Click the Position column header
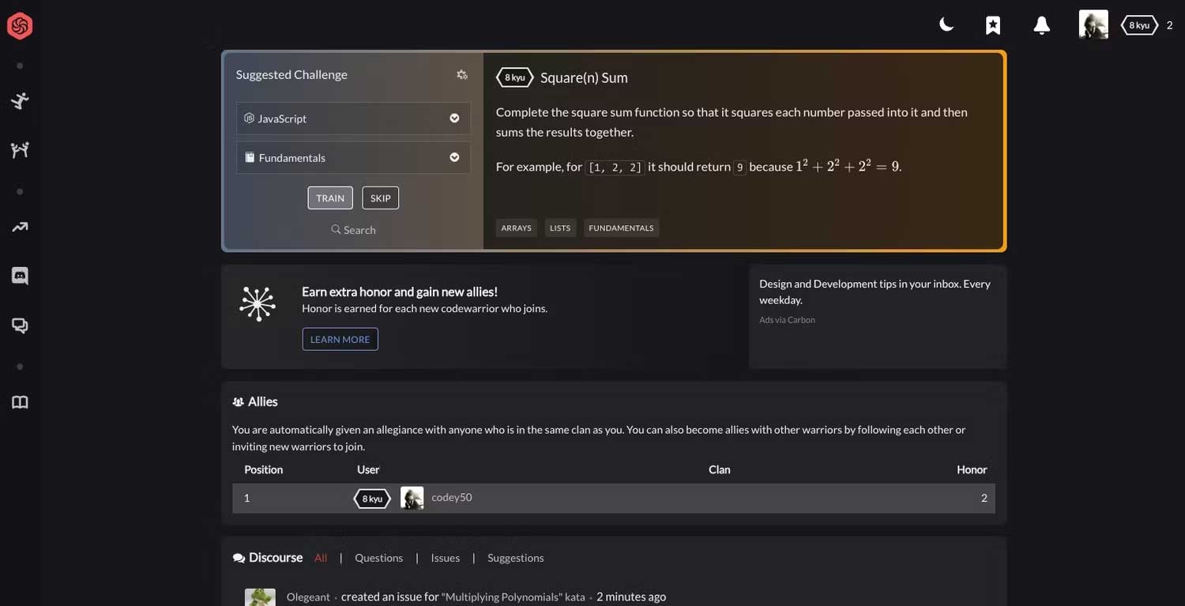 (x=264, y=469)
